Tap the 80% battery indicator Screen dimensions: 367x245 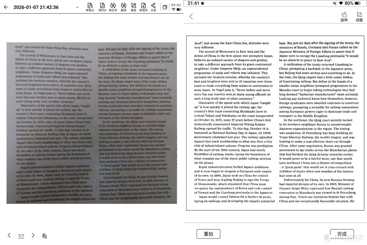pos(352,3)
